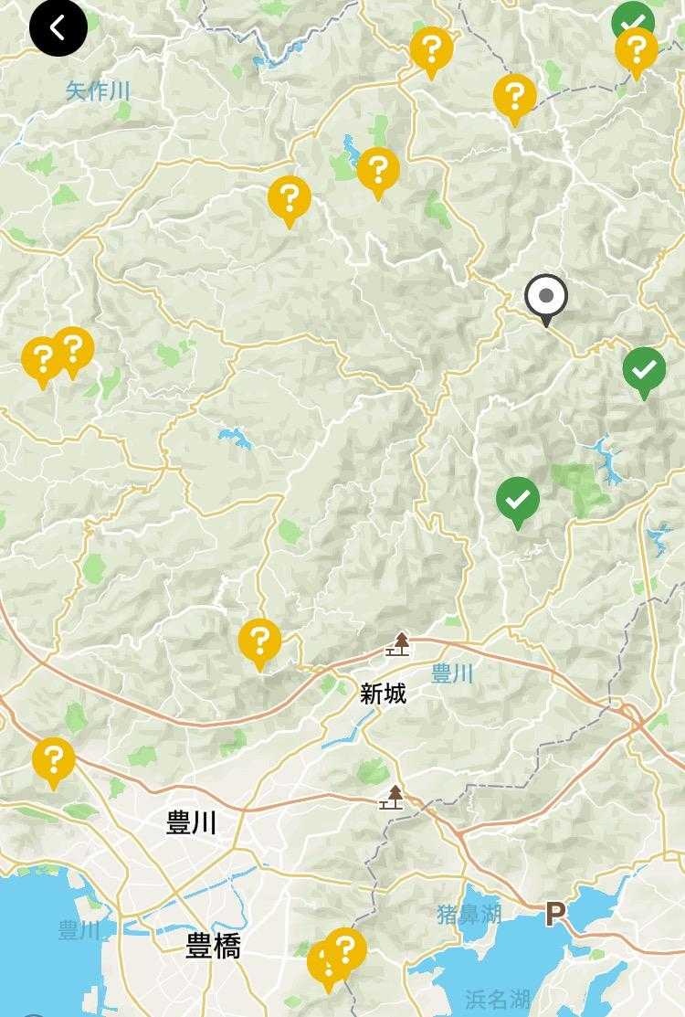Select right pin of western overlapping pair
This screenshot has height=1017, width=685.
[x=73, y=353]
